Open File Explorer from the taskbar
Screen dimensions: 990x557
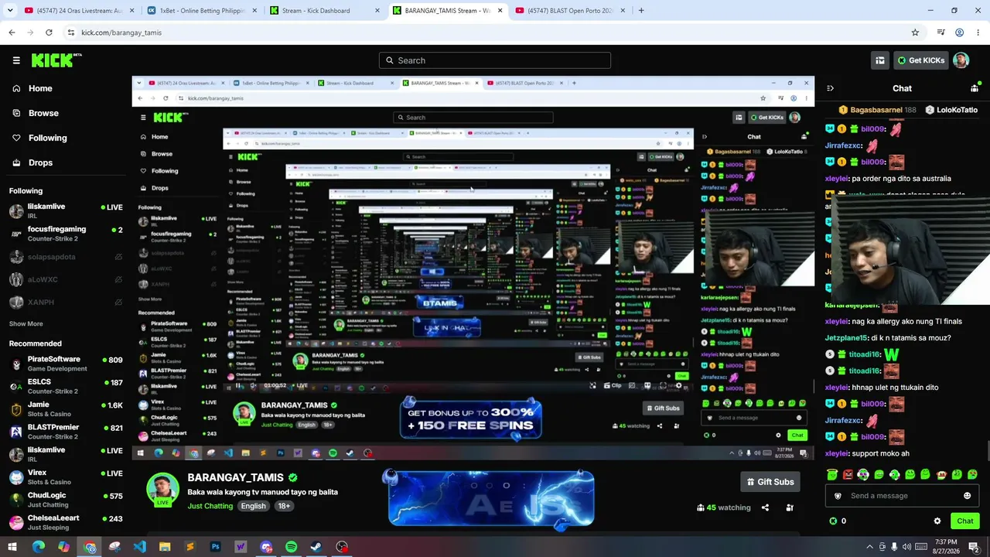[165, 547]
